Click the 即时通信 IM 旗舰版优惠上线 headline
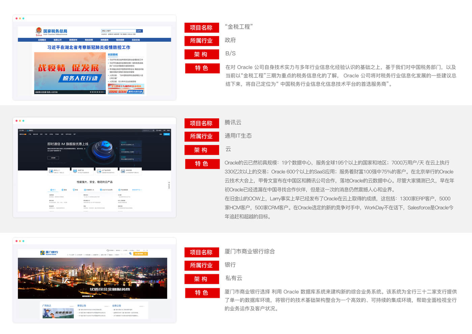This screenshot has width=472, height=334. pos(68,144)
